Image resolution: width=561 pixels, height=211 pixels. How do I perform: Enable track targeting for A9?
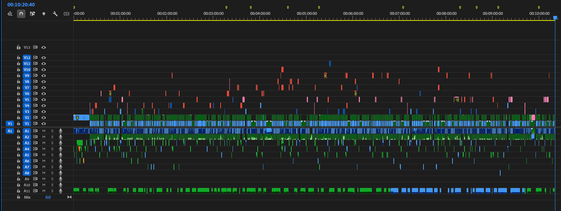pos(27,179)
